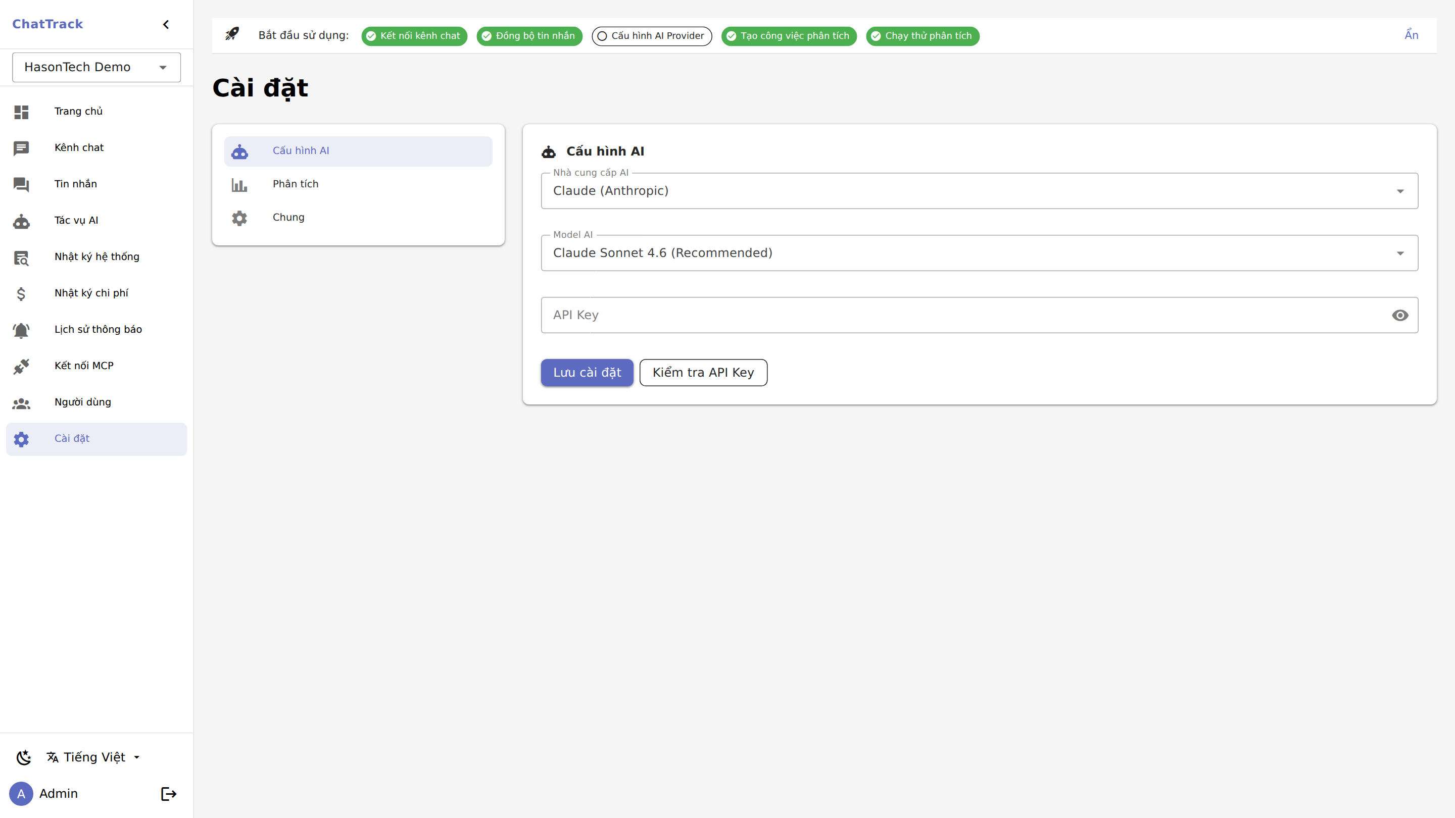1455x818 pixels.
Task: Click the Trang chủ dashboard icon
Action: (x=21, y=112)
